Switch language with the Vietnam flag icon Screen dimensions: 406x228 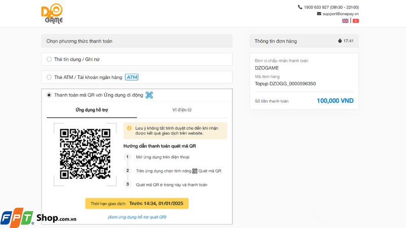356,21
